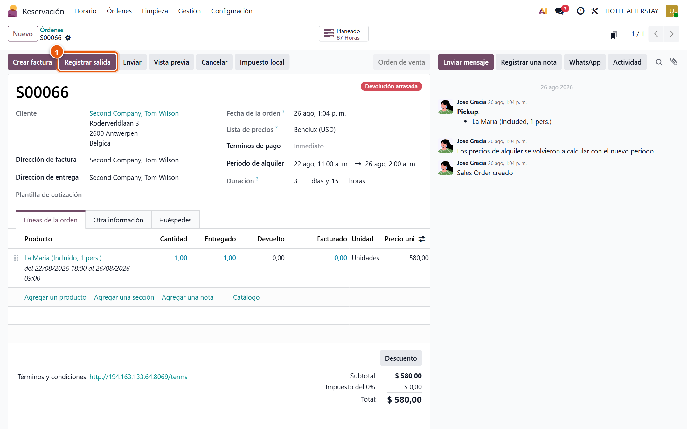The width and height of the screenshot is (687, 429).
Task: Attach files using the paperclip icon
Action: 674,62
